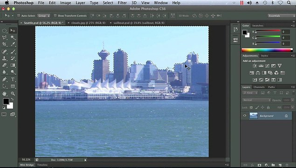Choose the Gradient tool
This screenshot has width=296, height=168.
13,65
